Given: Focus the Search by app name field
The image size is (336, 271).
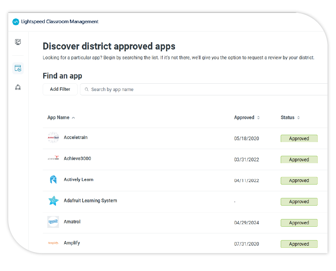Looking at the screenshot, I should pyautogui.click(x=204, y=90).
